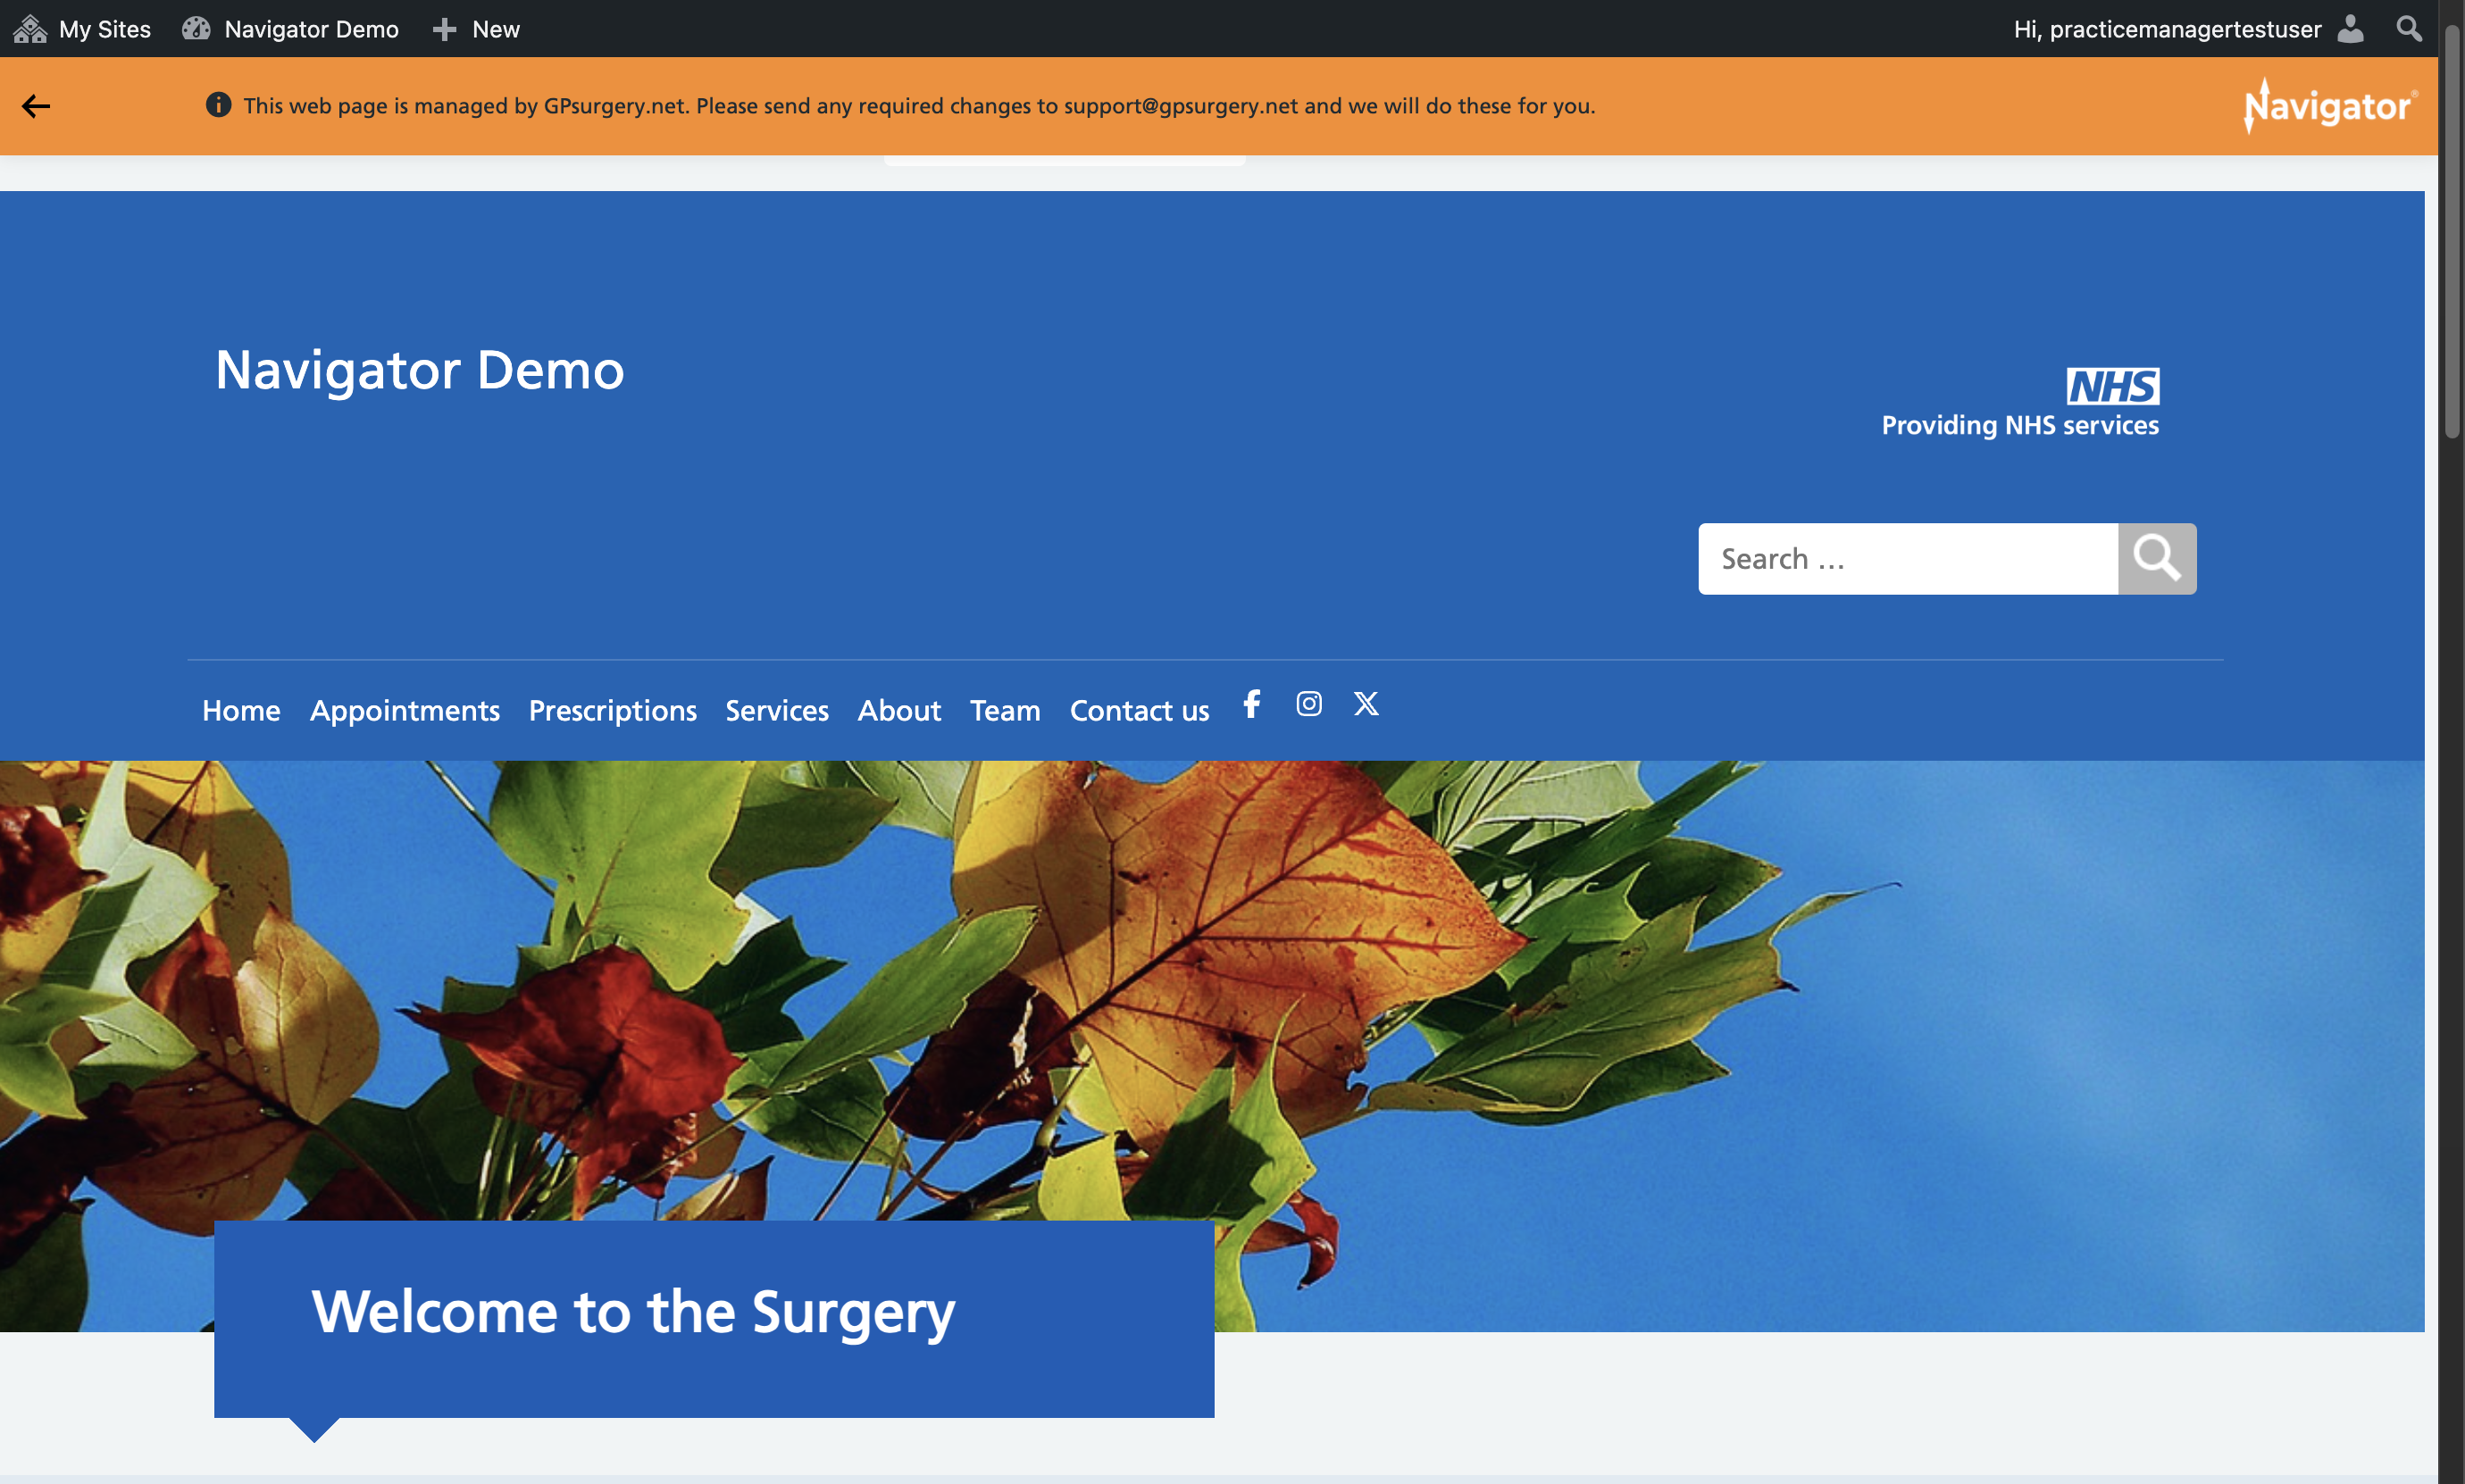Click Welcome to the Surgery heading
Screen dimensions: 2465x1484
[x=633, y=1312]
